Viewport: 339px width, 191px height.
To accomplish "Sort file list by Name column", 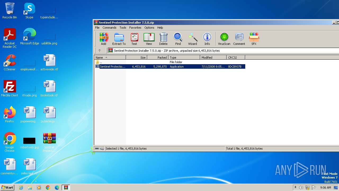I will [x=110, y=57].
